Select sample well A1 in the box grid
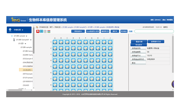Screen dimensions: 179x111 pyautogui.click(x=55, y=42)
